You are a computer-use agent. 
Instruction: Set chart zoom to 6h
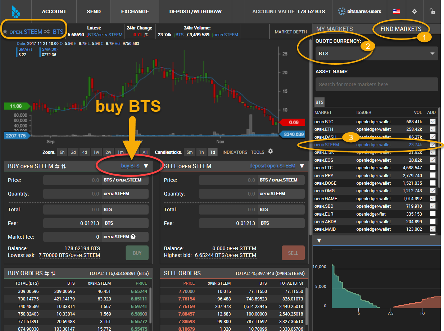[x=62, y=152]
